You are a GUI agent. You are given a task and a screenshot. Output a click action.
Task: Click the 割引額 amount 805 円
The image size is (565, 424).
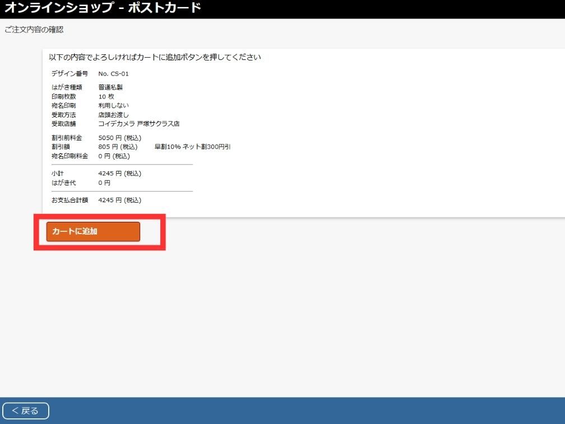point(118,147)
